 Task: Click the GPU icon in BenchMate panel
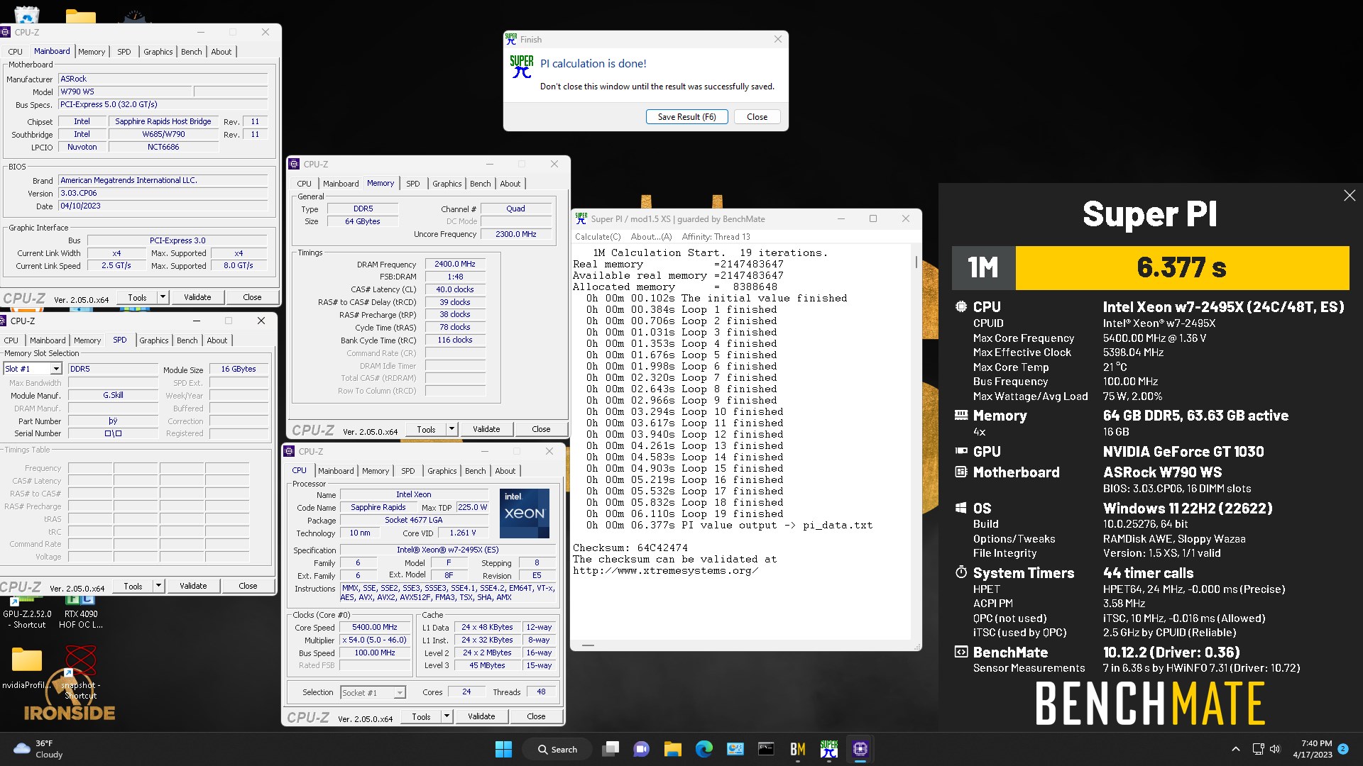pyautogui.click(x=961, y=451)
